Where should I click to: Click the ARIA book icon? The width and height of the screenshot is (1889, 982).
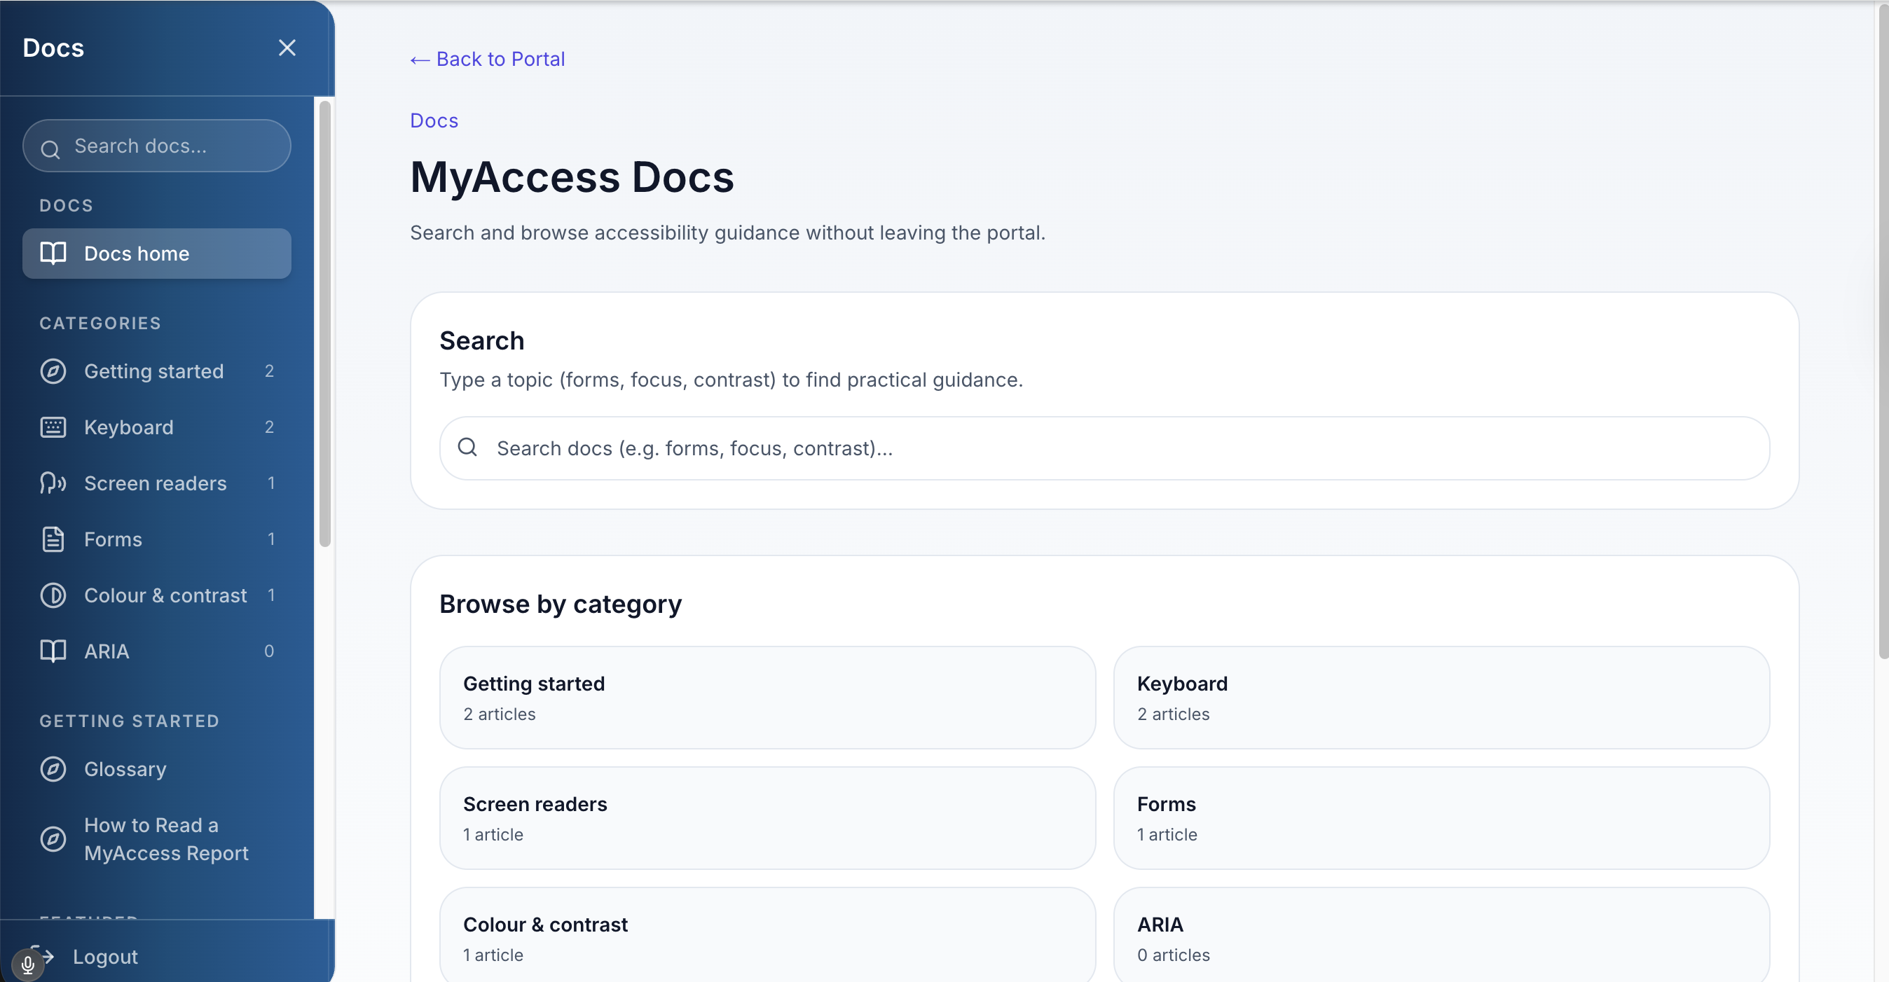[x=52, y=651]
